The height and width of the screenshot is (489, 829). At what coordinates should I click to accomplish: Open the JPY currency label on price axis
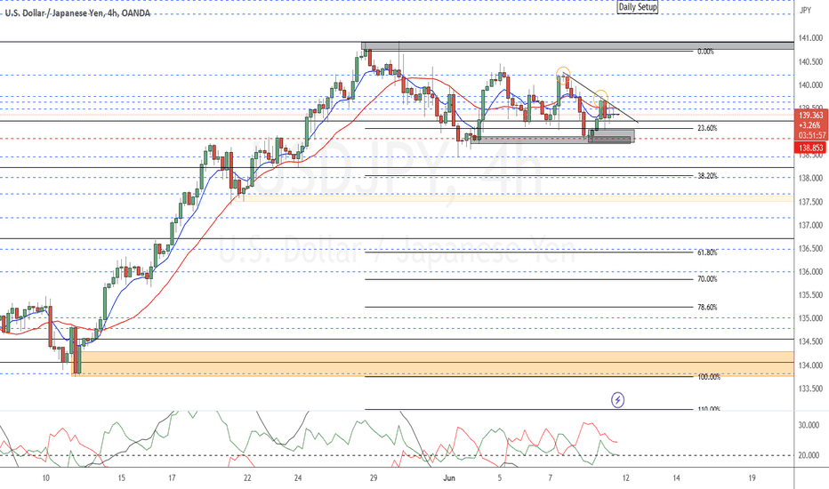tap(805, 10)
